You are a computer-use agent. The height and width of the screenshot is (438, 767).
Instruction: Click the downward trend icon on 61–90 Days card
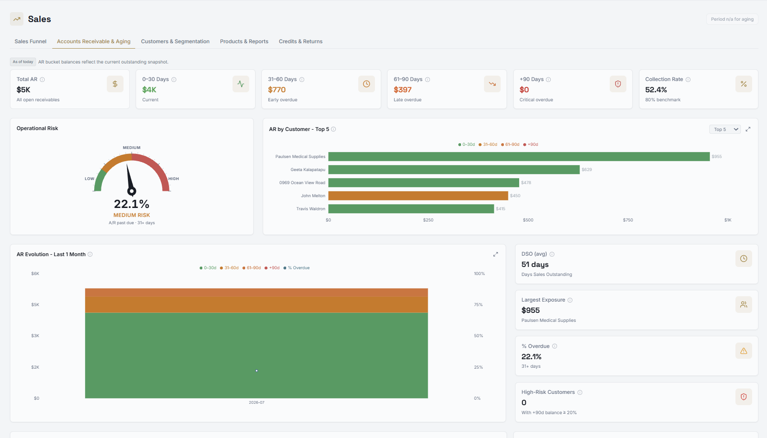coord(492,84)
